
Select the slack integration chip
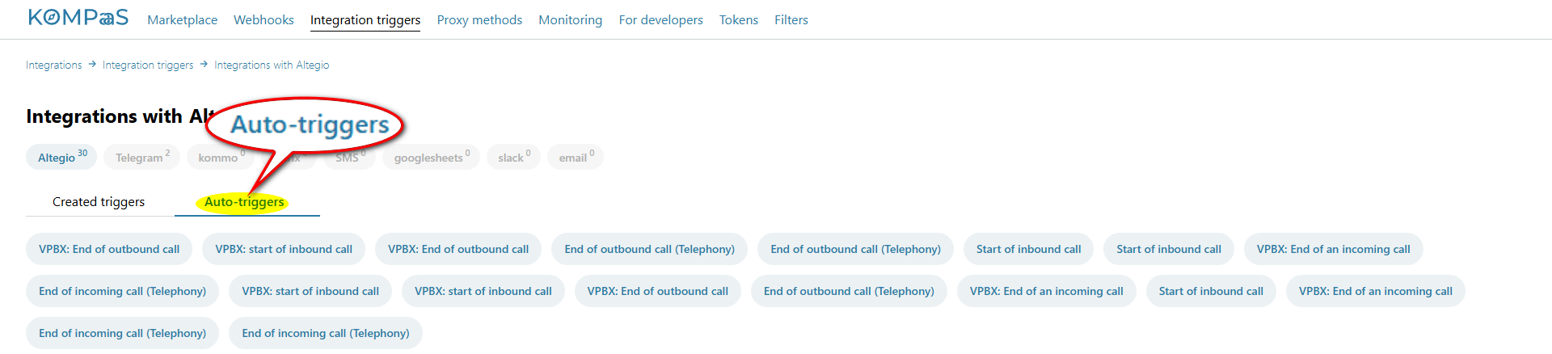pos(513,157)
